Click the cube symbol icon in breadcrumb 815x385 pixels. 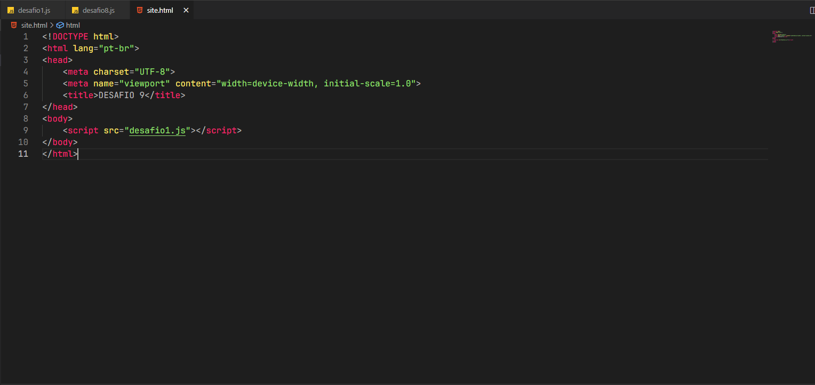click(x=60, y=25)
